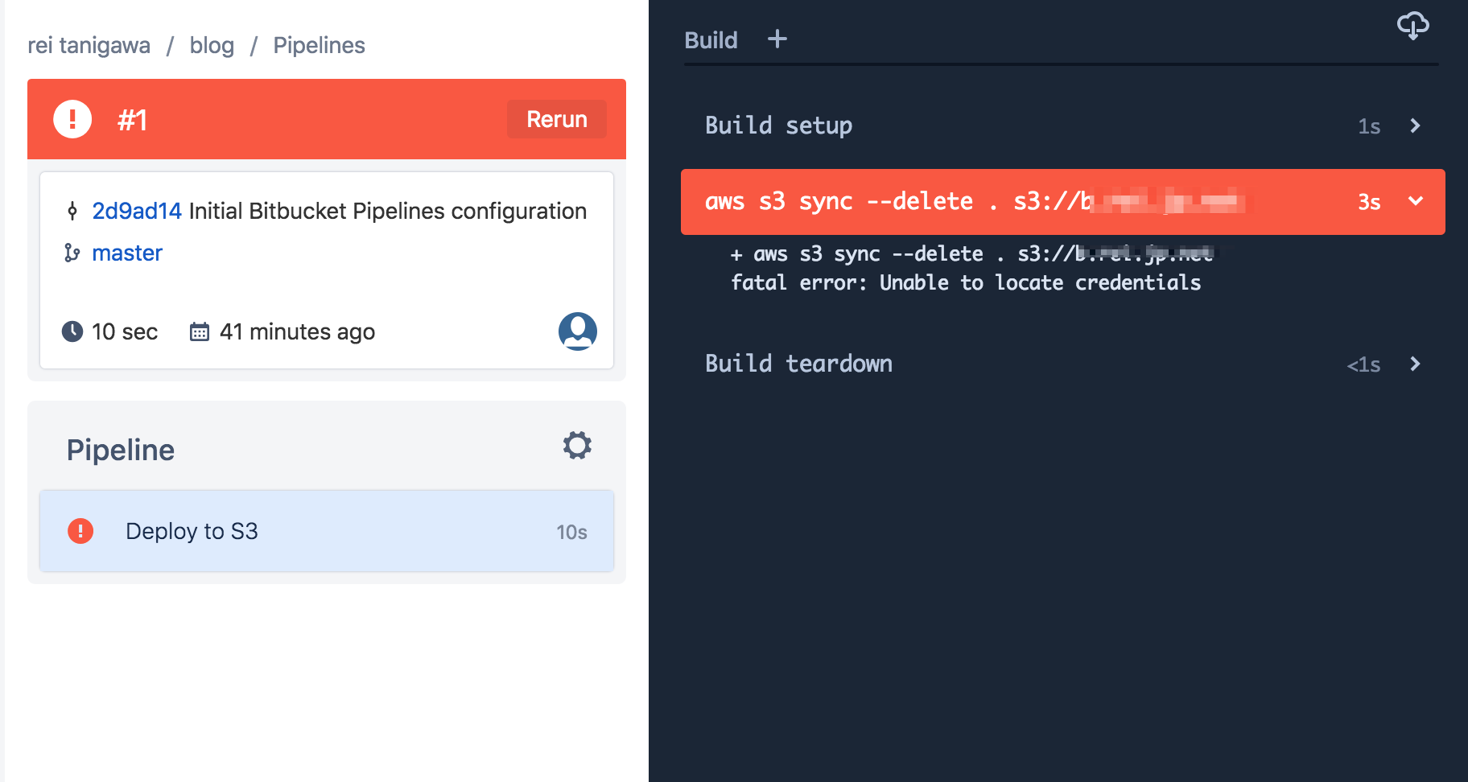Image resolution: width=1468 pixels, height=782 pixels.
Task: Click the error icon on Deploy to S3
Action: (x=80, y=531)
